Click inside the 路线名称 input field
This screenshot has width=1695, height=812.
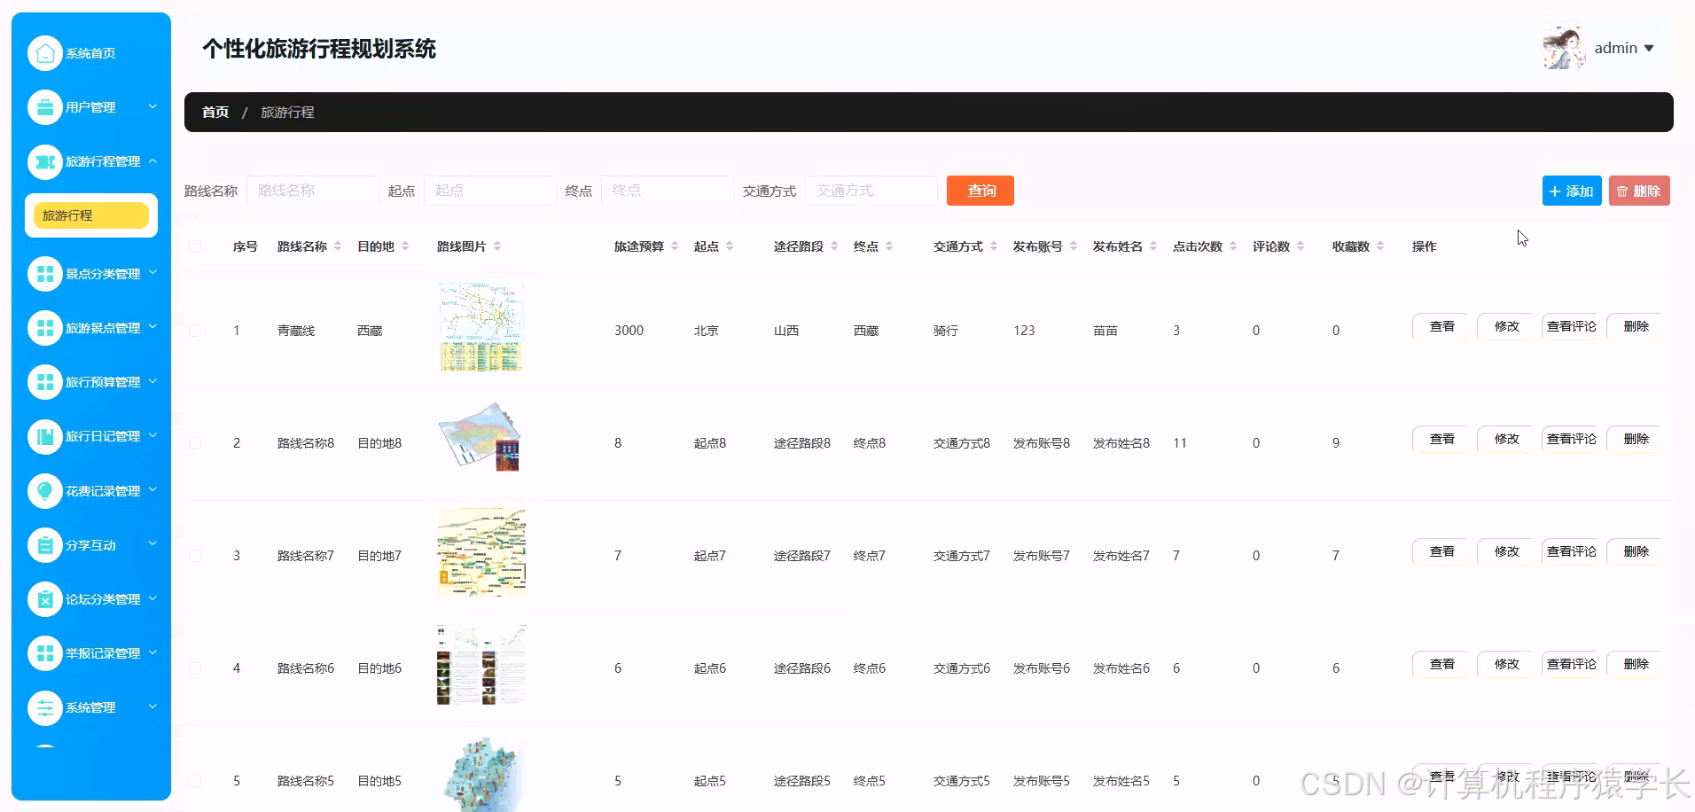click(312, 190)
